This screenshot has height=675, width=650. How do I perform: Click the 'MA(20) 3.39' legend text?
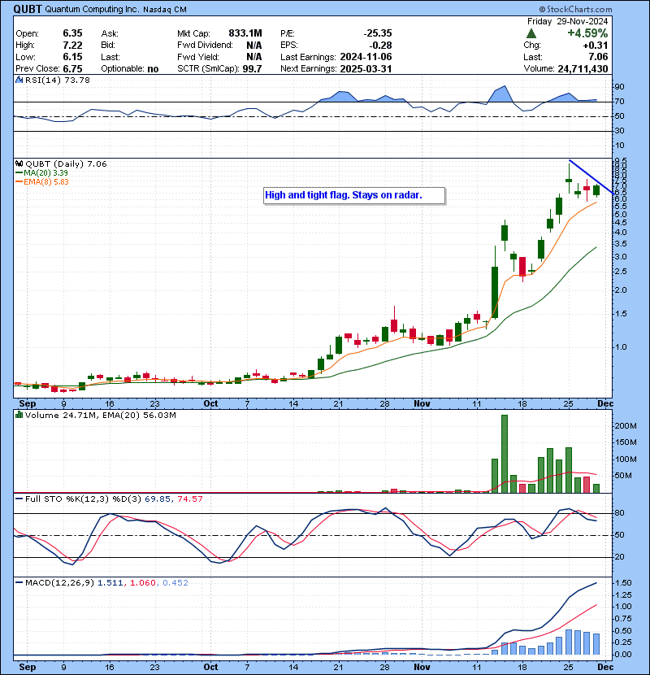pyautogui.click(x=45, y=172)
